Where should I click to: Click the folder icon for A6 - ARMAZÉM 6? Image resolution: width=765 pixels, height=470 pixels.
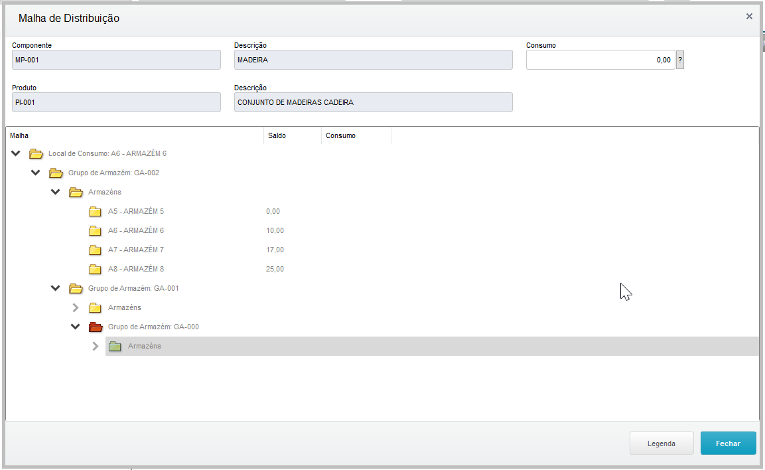pyautogui.click(x=95, y=231)
